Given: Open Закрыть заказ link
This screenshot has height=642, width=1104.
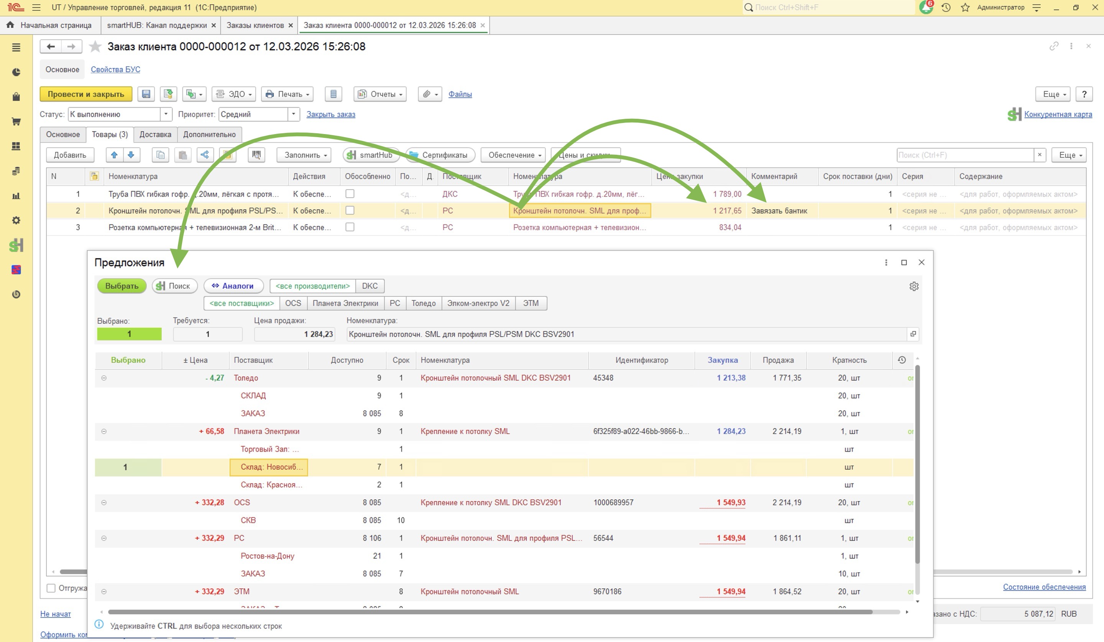Looking at the screenshot, I should 331,114.
